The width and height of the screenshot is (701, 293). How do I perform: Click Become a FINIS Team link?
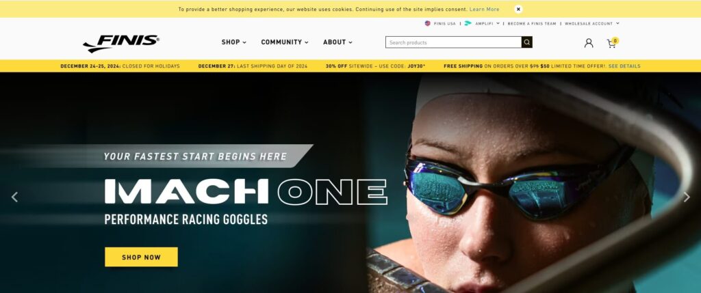point(531,23)
